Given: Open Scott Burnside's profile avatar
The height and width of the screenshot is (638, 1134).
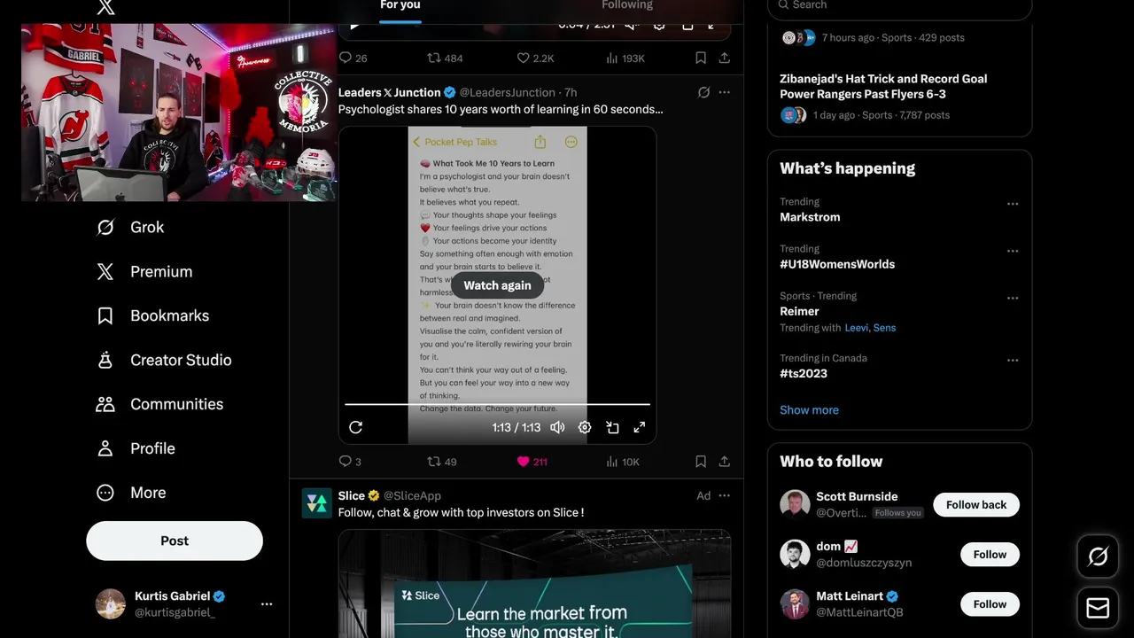Looking at the screenshot, I should (795, 504).
